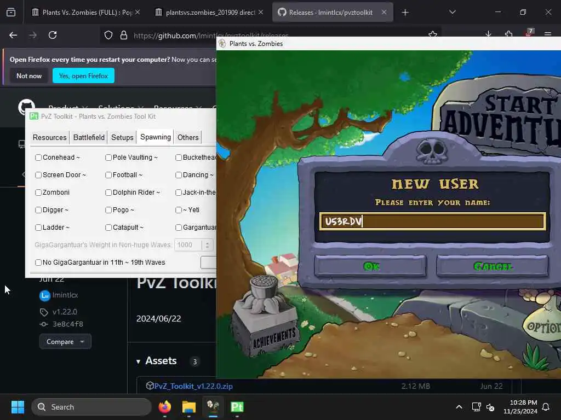Show hidden system tray icons
The width and height of the screenshot is (561, 420).
pyautogui.click(x=459, y=407)
